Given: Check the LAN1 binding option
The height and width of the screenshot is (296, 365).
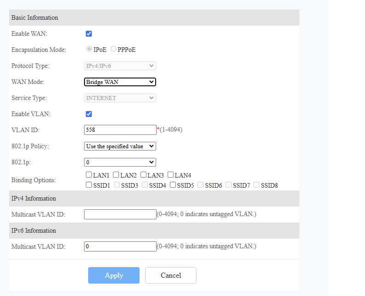Looking at the screenshot, I should click(89, 175).
